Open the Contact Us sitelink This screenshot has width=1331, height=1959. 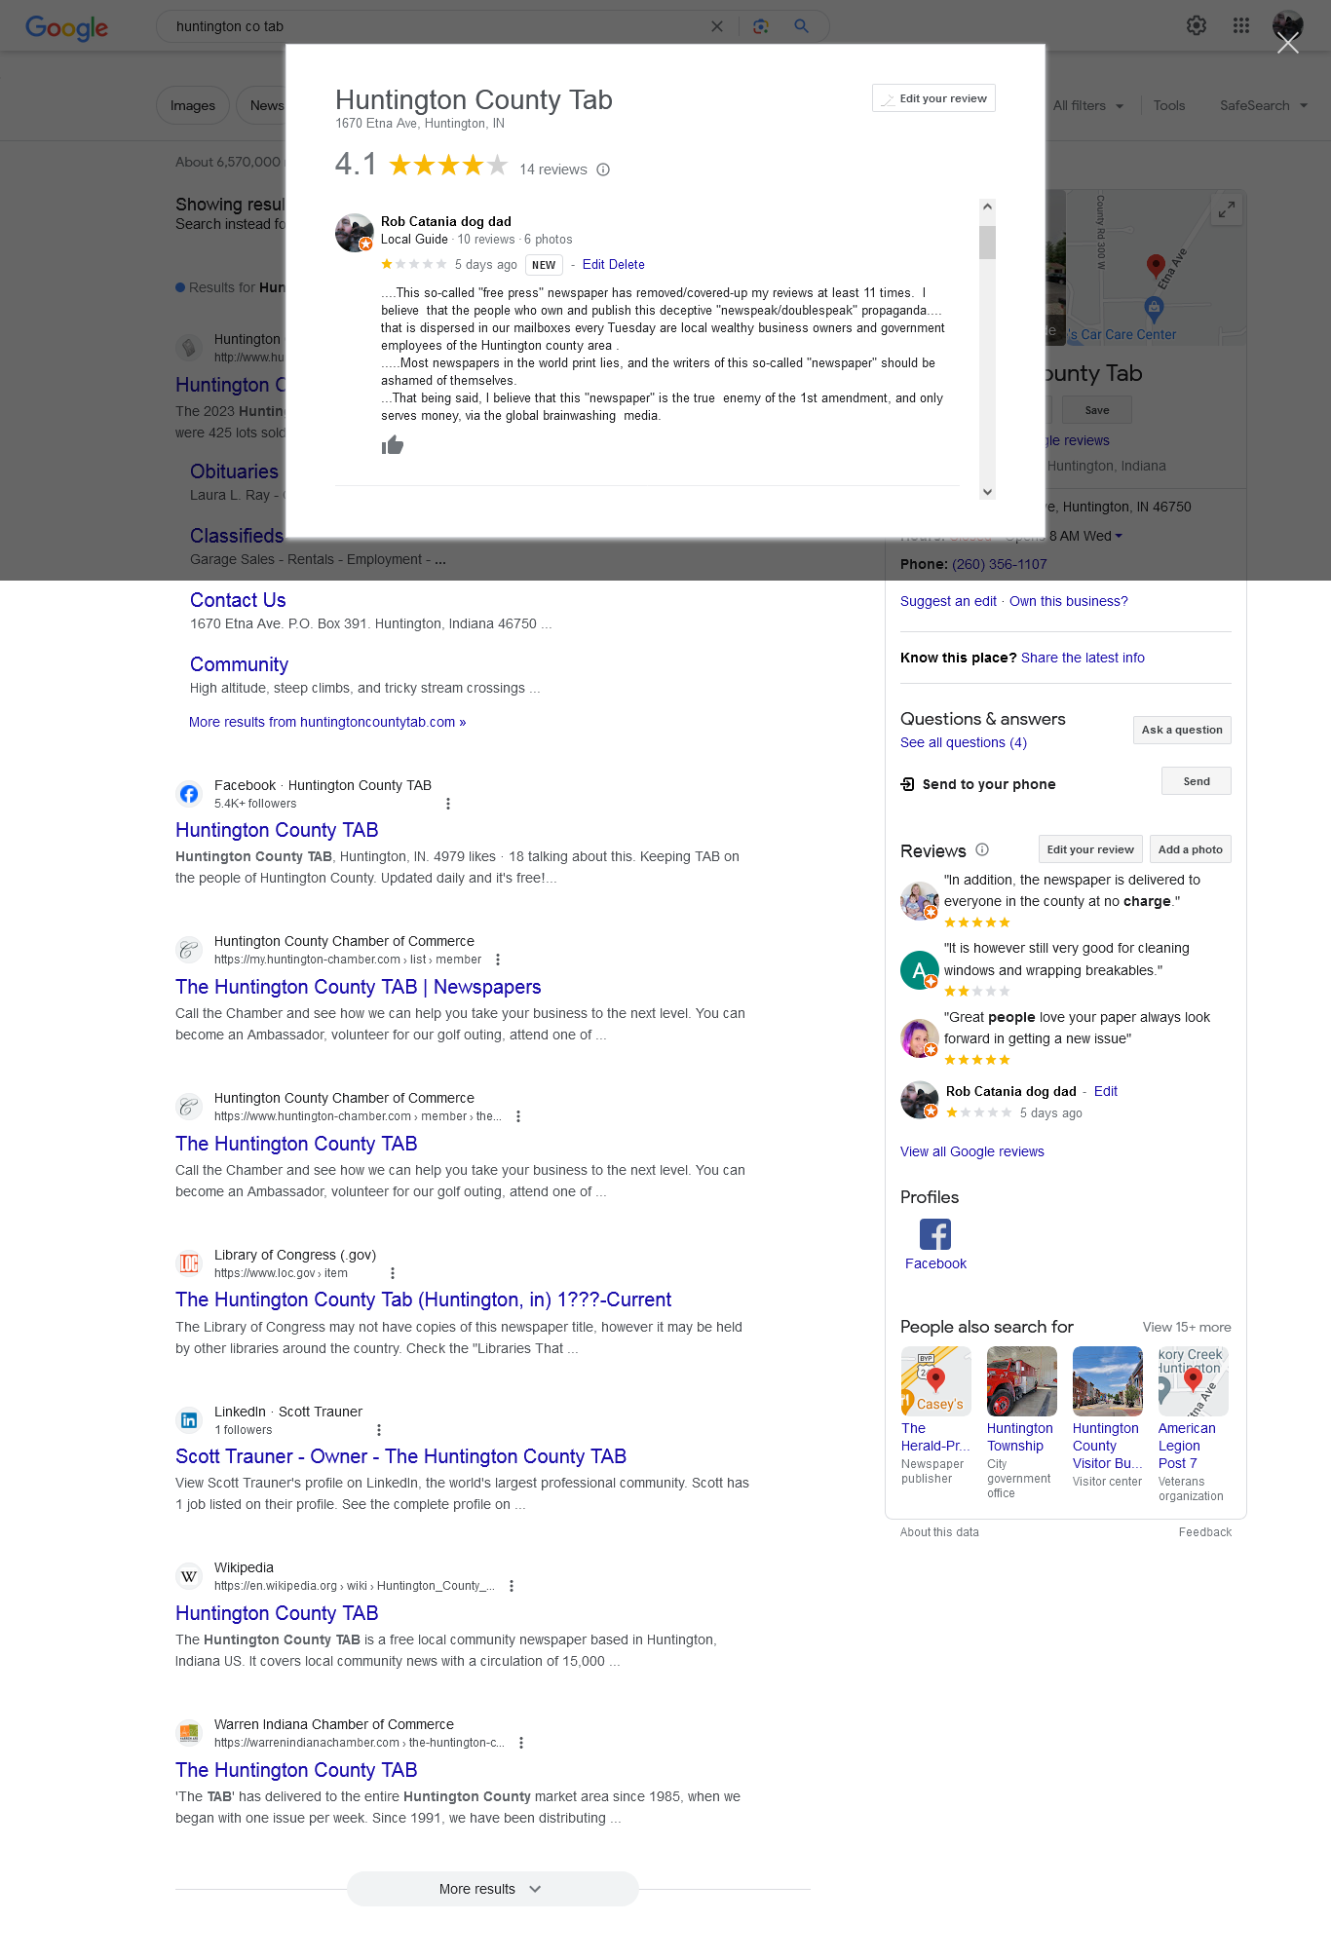238,600
